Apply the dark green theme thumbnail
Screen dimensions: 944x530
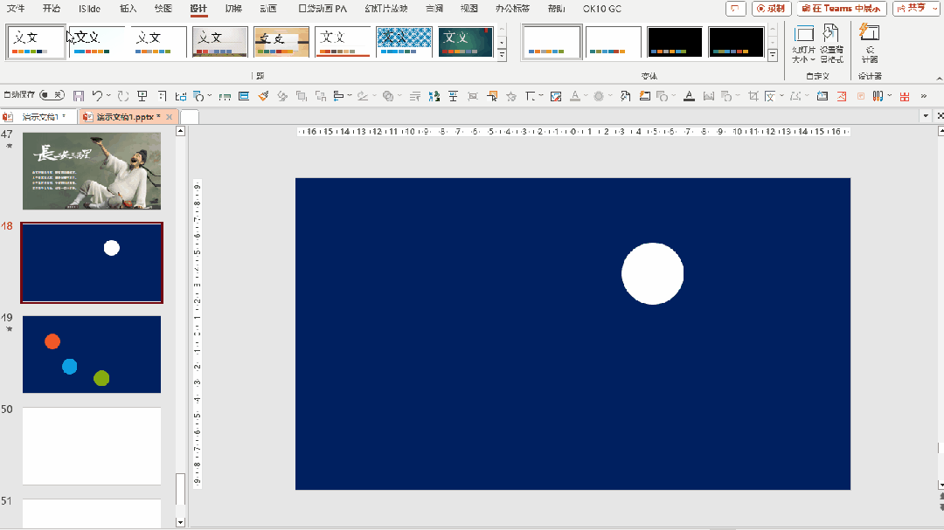click(x=466, y=42)
